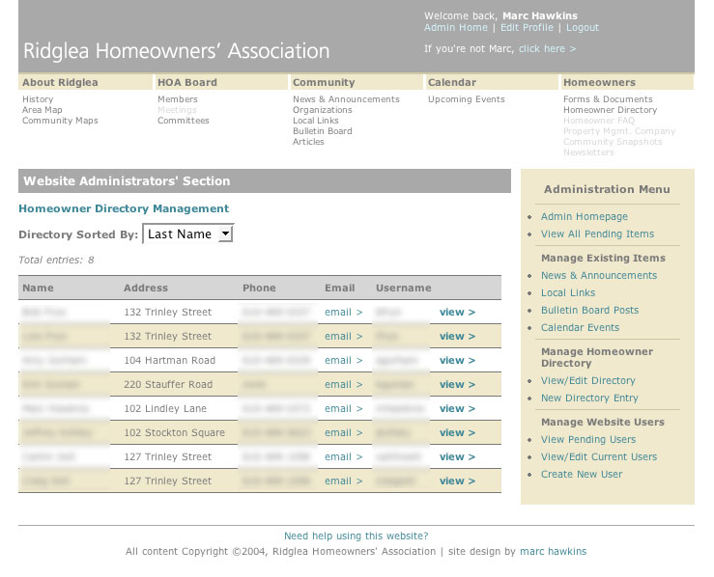Go to Upcoming Events under Calendar
This screenshot has height=577, width=714.
(x=466, y=99)
